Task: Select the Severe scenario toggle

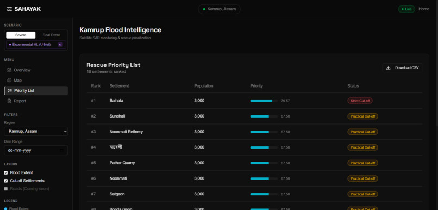Action: tap(21, 35)
